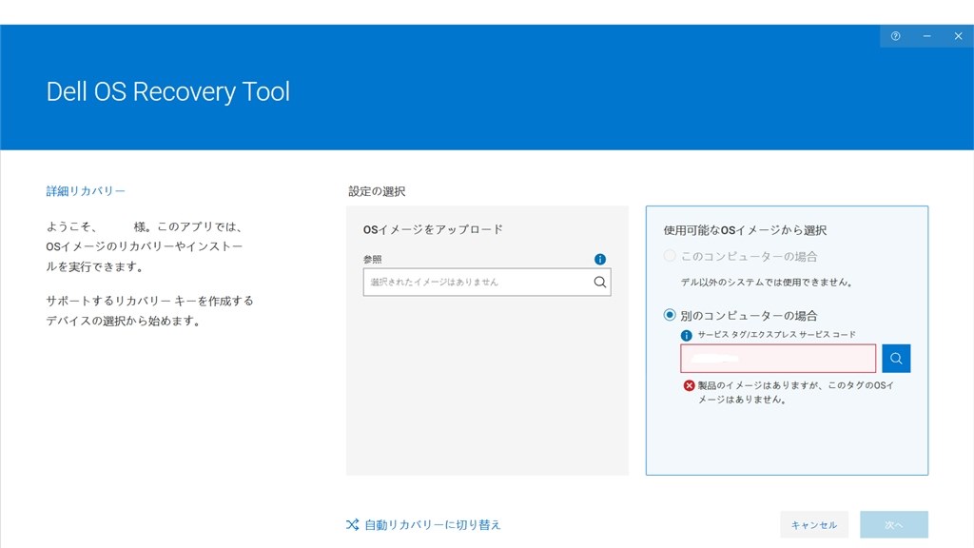Click the blue service tag search button

tap(896, 359)
